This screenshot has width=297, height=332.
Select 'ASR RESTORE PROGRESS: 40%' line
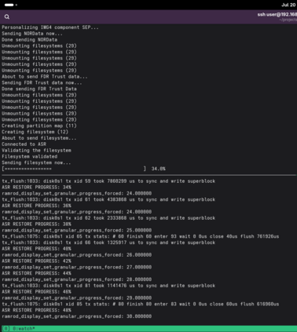pyautogui.click(x=36, y=249)
